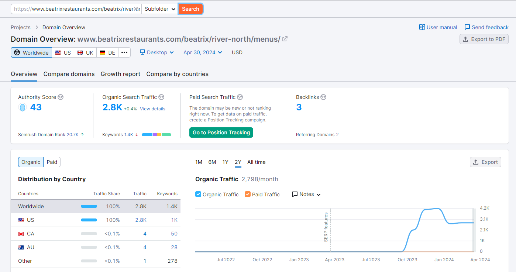516x272 pixels.
Task: Open more countries with the three-dots button
Action: click(x=124, y=52)
